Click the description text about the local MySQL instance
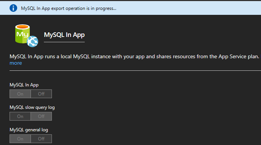This screenshot has height=145, width=261. [x=134, y=57]
